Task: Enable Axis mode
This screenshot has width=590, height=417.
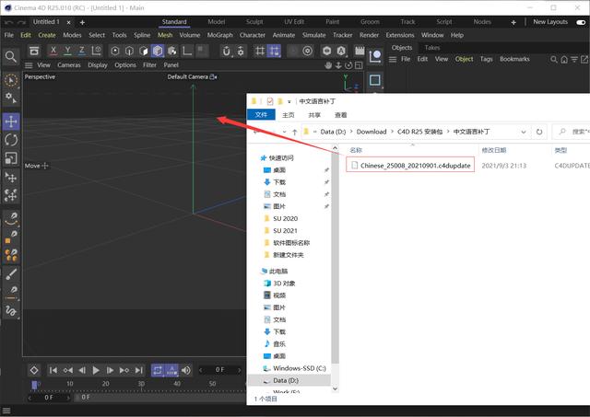Action: click(x=187, y=51)
